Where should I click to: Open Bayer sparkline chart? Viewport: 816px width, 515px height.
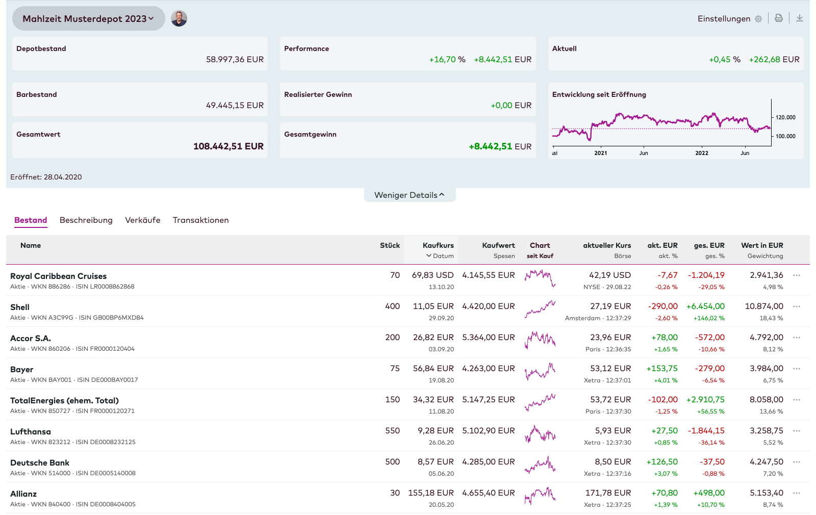[540, 372]
